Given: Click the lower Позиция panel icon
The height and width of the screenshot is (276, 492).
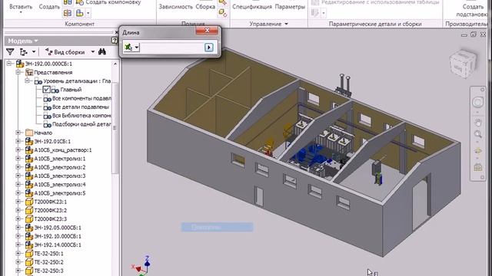Looking at the screenshot, I should pos(223,13).
